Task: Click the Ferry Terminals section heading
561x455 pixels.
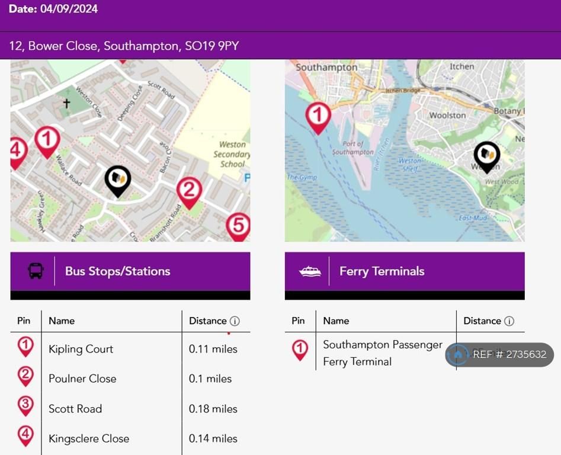Action: point(382,271)
